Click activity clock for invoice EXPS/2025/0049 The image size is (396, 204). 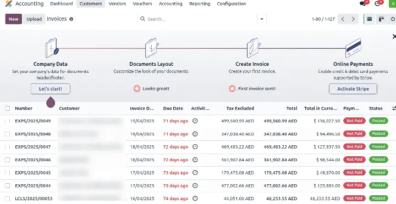click(195, 121)
